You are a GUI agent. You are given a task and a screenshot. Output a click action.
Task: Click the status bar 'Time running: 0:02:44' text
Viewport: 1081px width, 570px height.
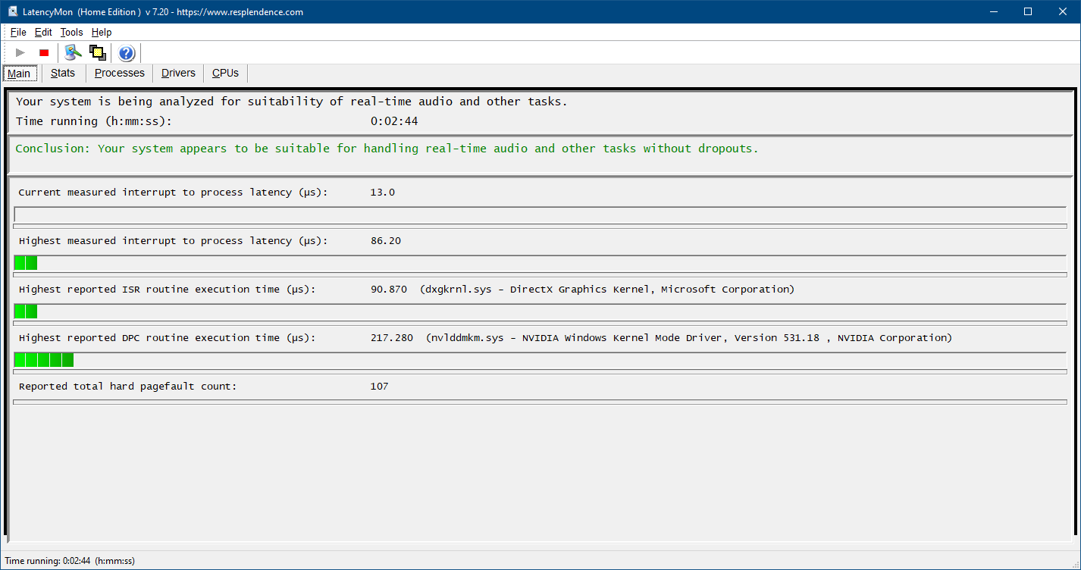tap(70, 561)
